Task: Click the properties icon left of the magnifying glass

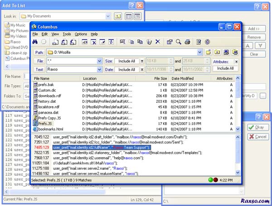Action: (x=170, y=42)
